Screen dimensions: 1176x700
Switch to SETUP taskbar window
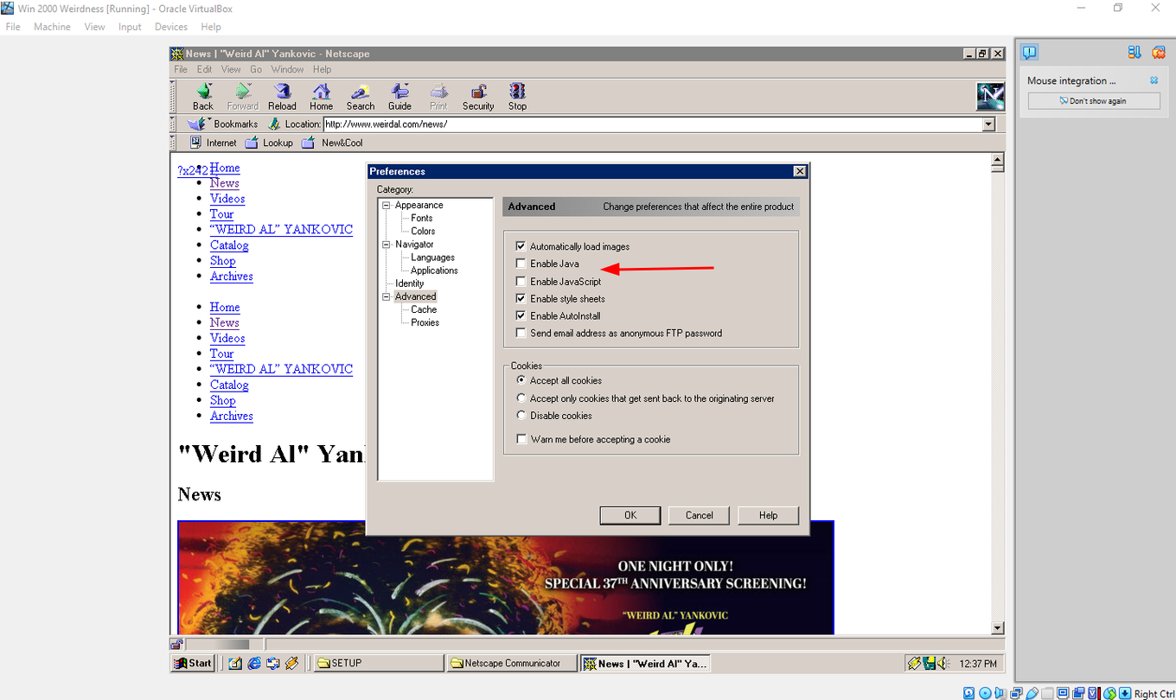coord(378,663)
